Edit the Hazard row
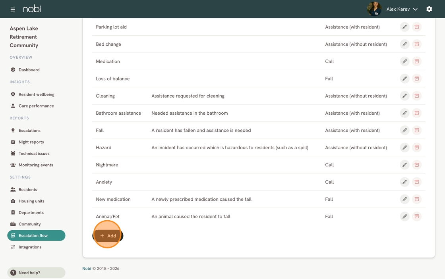Viewport: 445px width, 279px height. [x=405, y=148]
